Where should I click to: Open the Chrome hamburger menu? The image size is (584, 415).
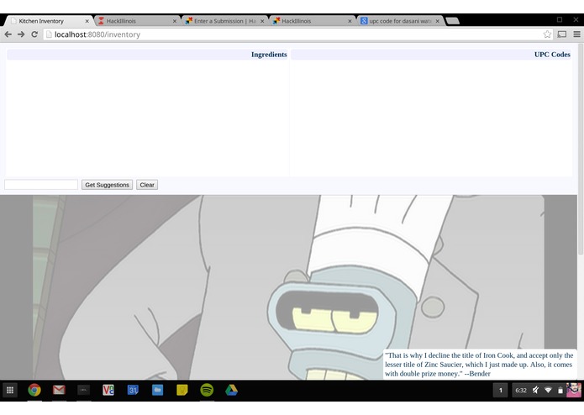576,34
